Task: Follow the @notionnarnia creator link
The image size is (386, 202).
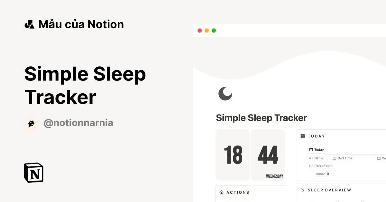Action: click(78, 123)
